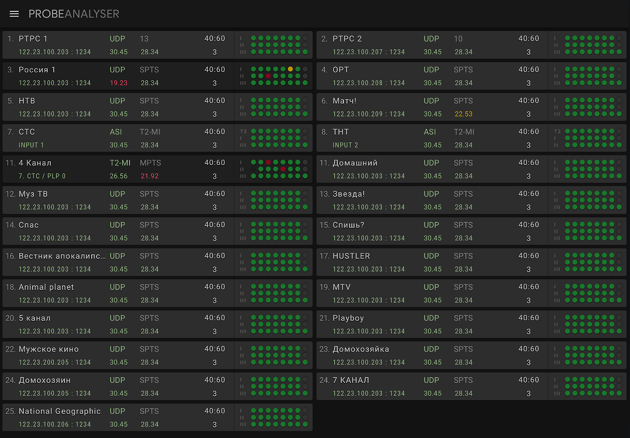Screen dimensions: 630x438
Task: Click the ASI label on СТС card
Action: tap(115, 131)
